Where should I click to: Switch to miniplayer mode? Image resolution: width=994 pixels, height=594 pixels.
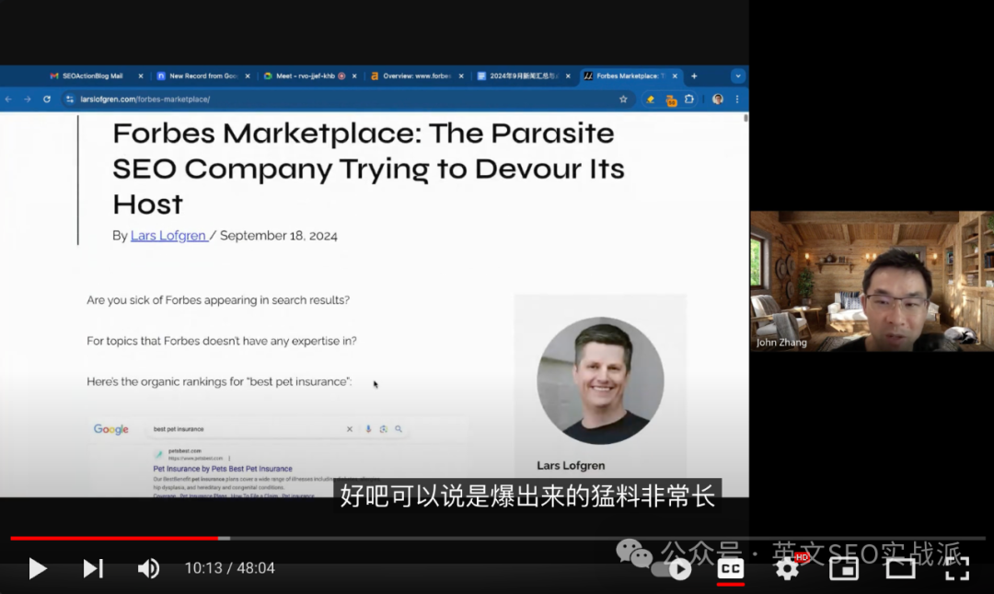click(x=844, y=568)
